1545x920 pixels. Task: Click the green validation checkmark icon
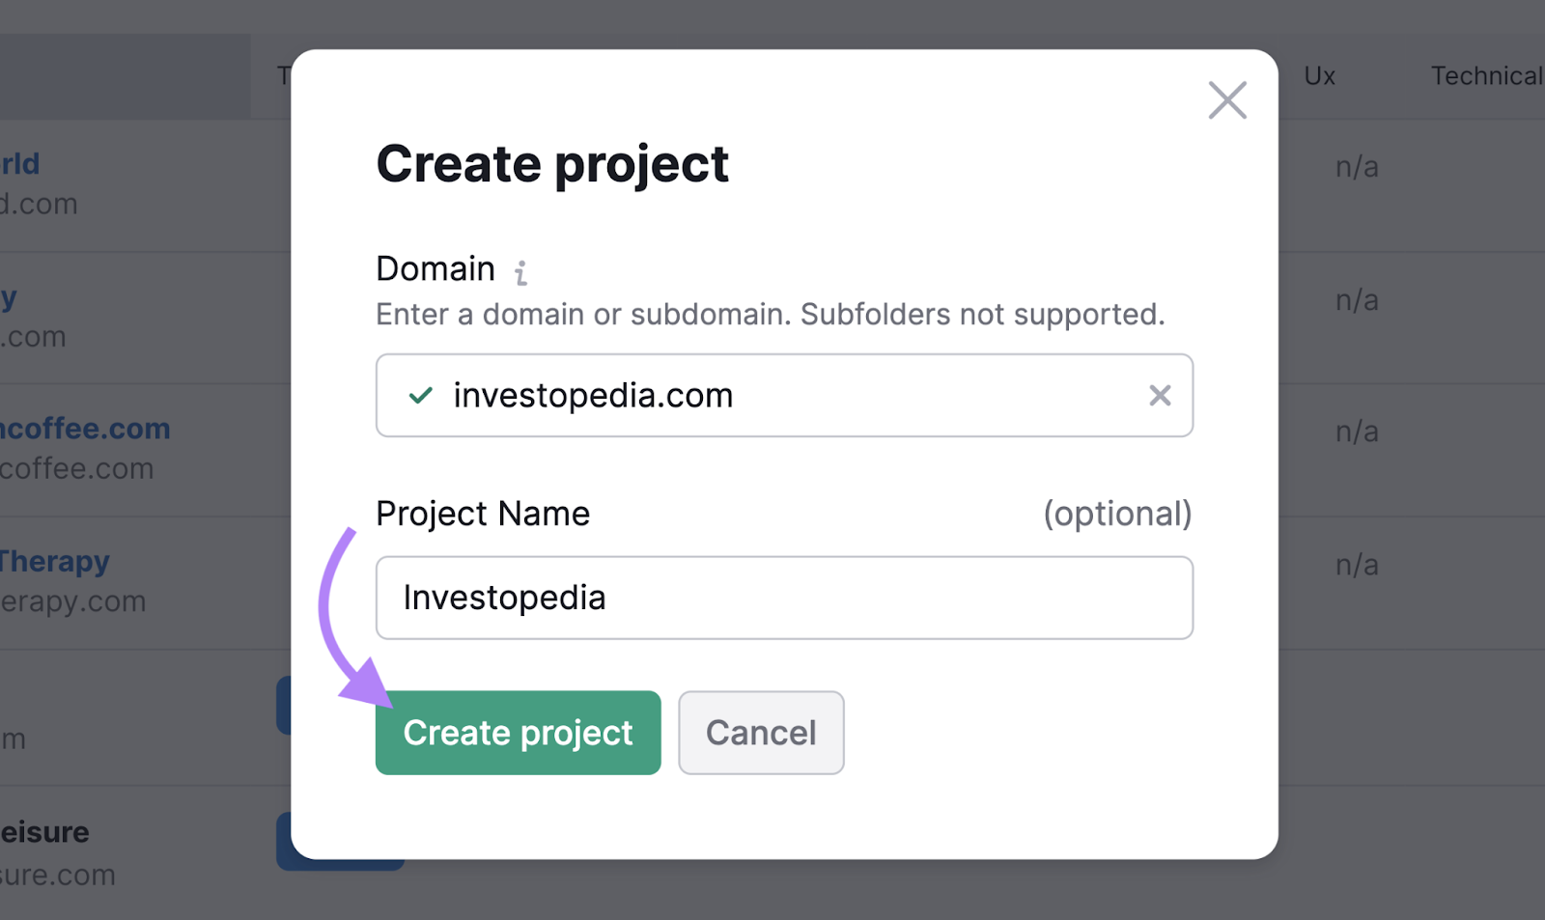pos(419,395)
